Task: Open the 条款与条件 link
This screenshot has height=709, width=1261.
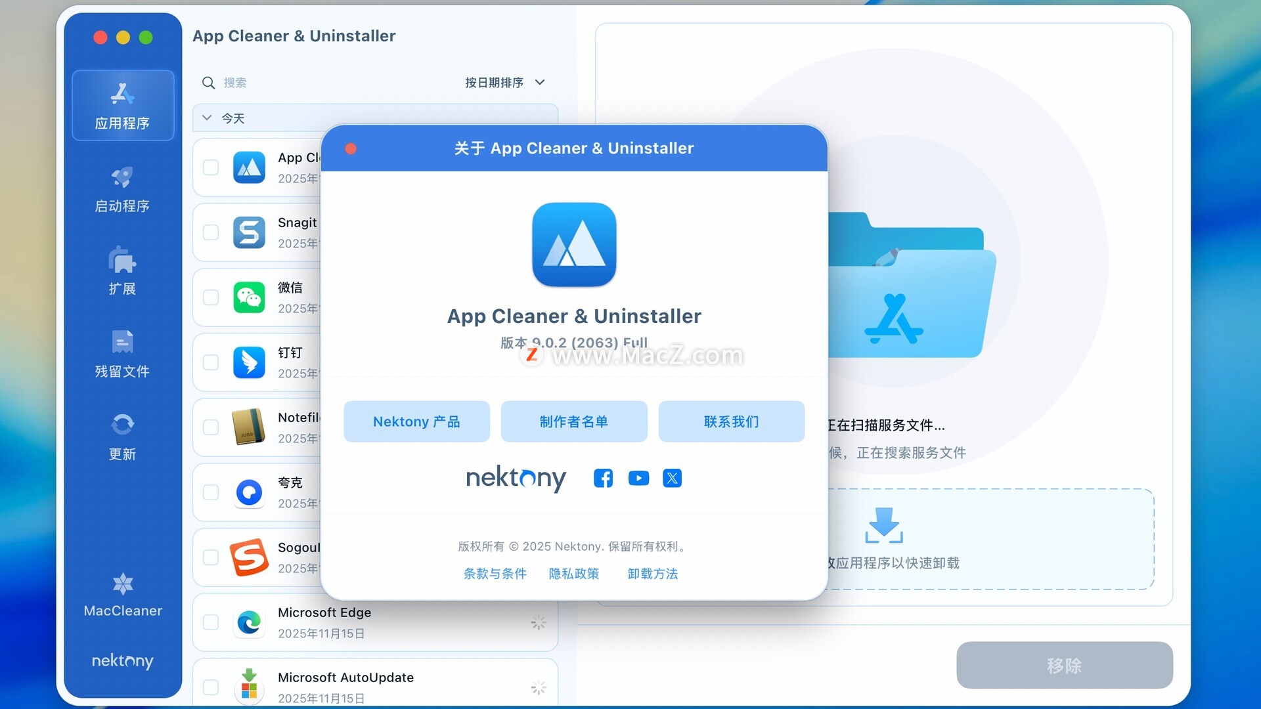Action: (x=495, y=574)
